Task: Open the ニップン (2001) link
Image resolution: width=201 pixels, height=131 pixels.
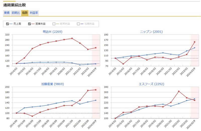Action: pos(152,32)
